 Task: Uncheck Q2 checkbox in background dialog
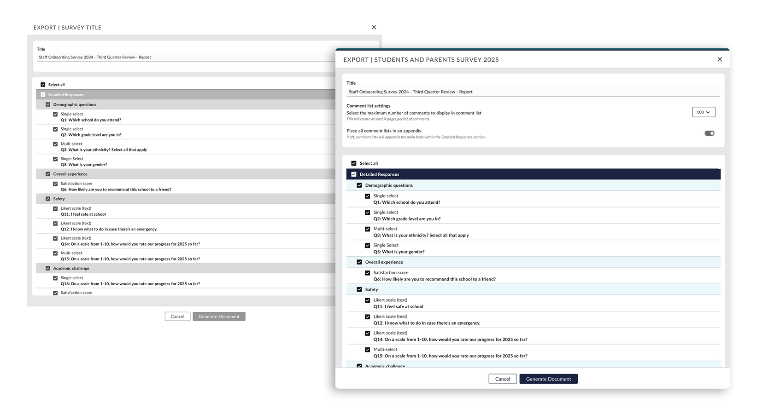[55, 129]
